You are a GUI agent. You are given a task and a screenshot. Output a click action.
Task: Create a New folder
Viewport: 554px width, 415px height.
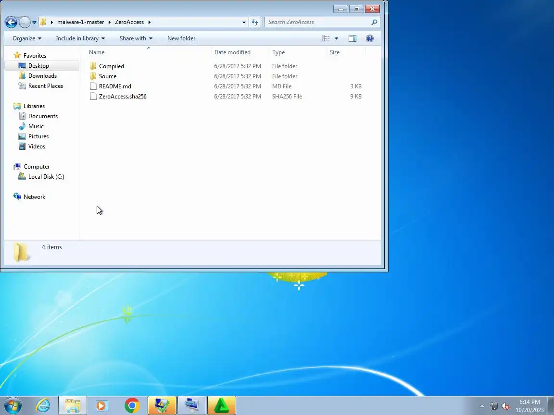click(181, 38)
